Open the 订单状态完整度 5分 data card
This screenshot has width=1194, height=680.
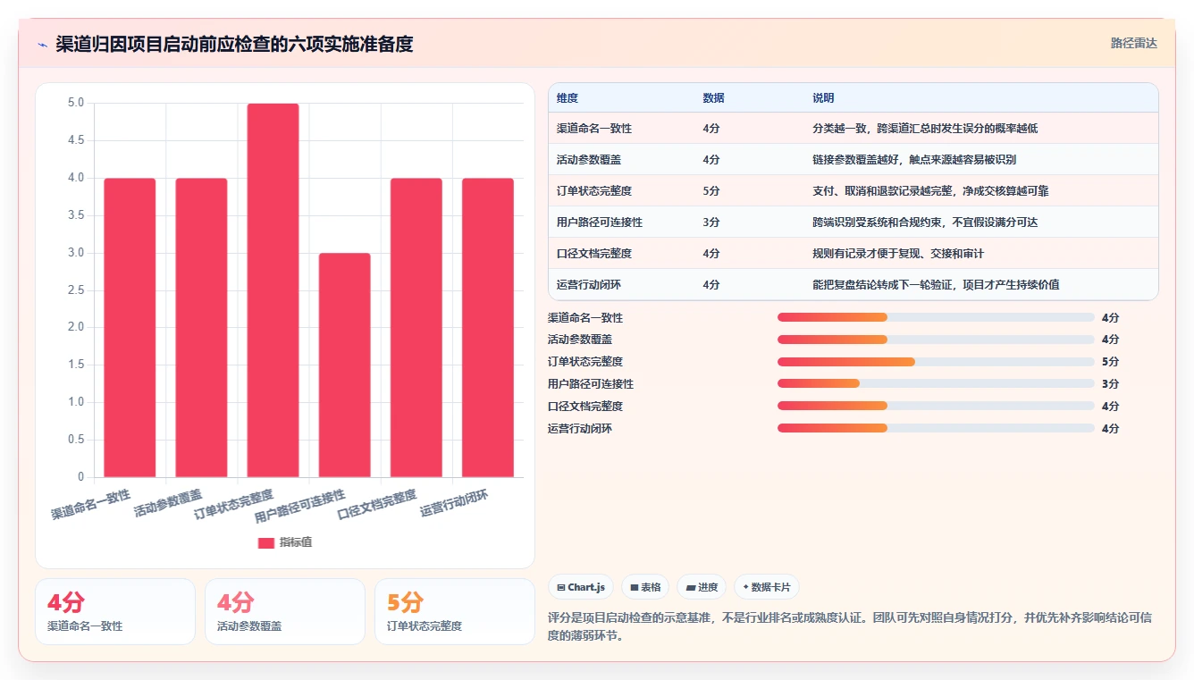tap(455, 611)
